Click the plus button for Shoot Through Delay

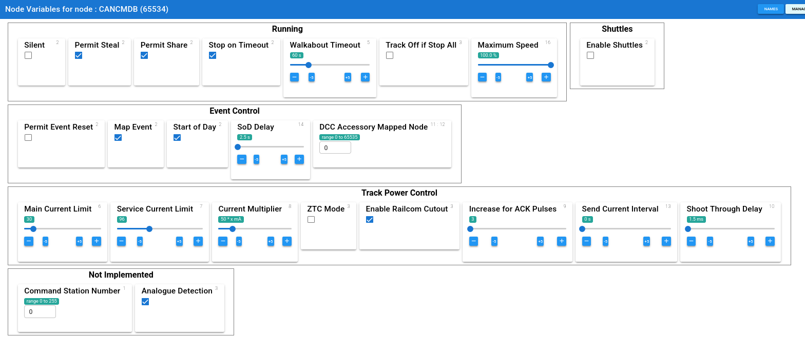[x=770, y=241]
